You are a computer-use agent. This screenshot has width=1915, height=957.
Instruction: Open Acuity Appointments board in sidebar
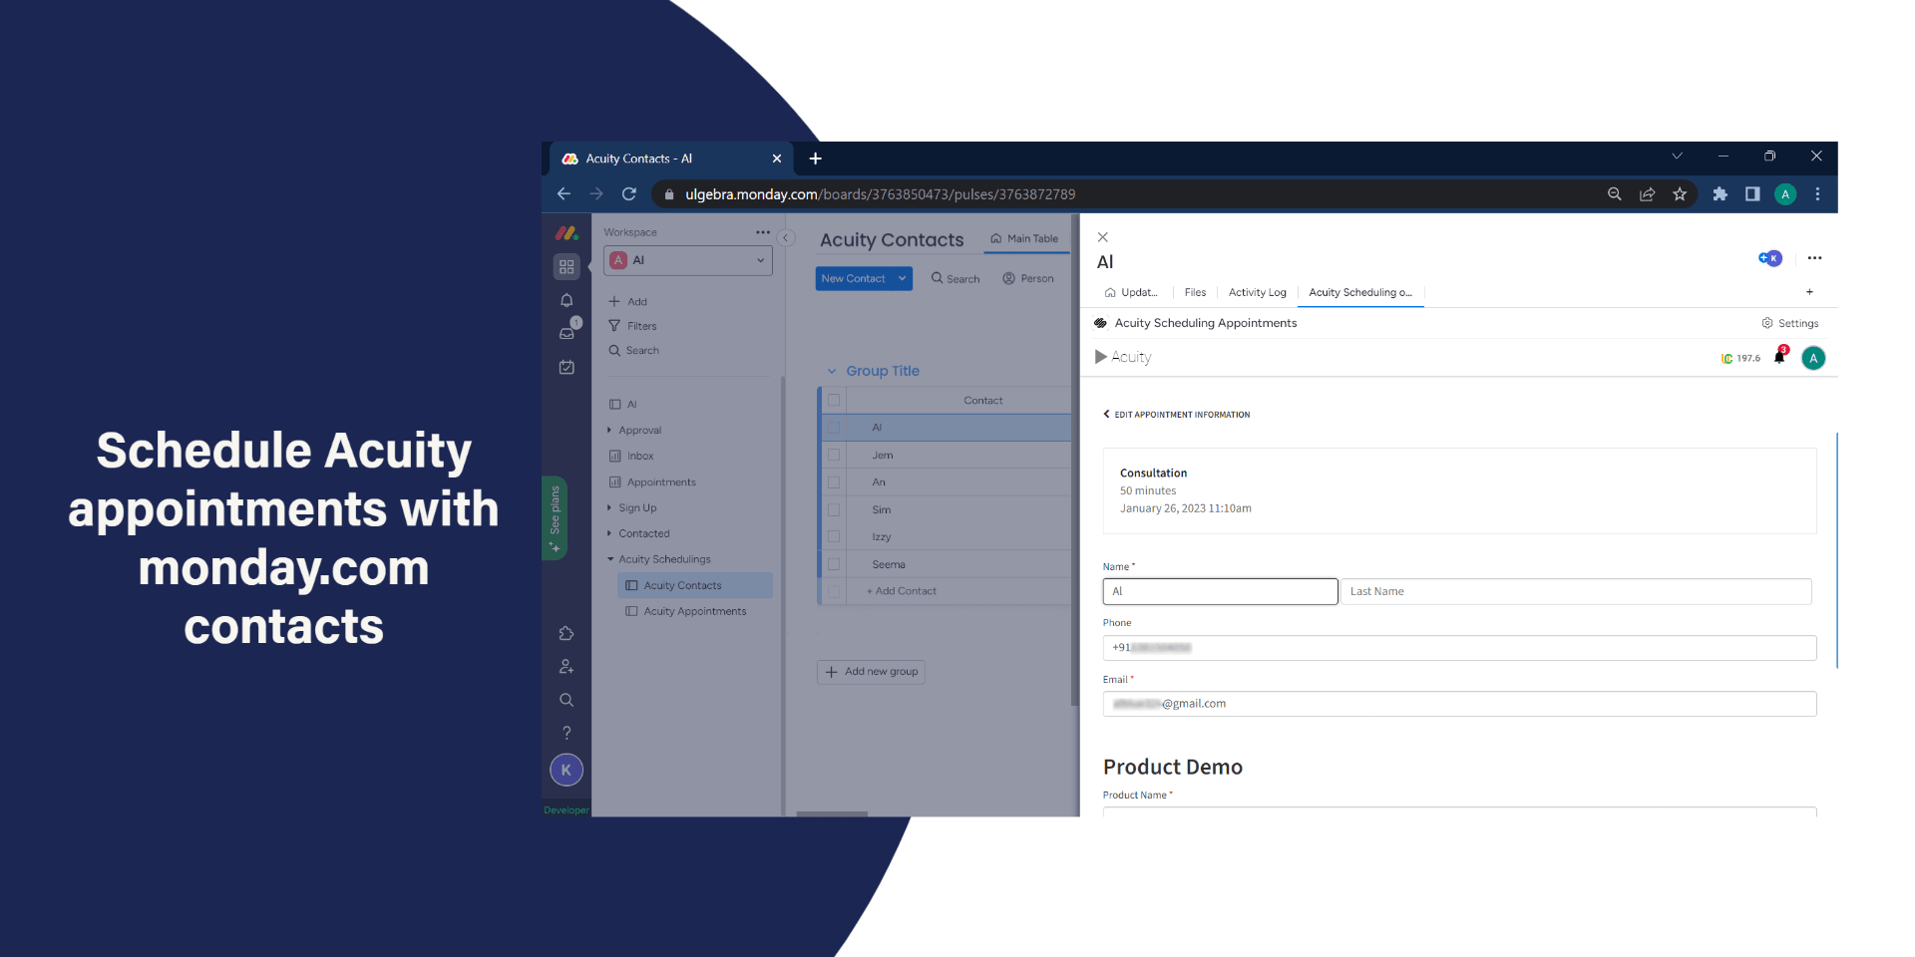pos(694,611)
